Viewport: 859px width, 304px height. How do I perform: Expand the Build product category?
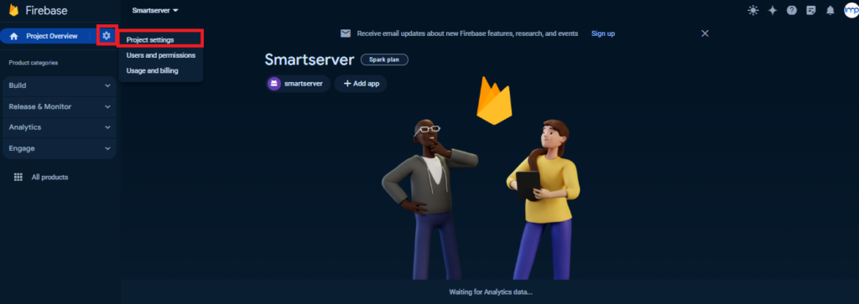coord(60,86)
